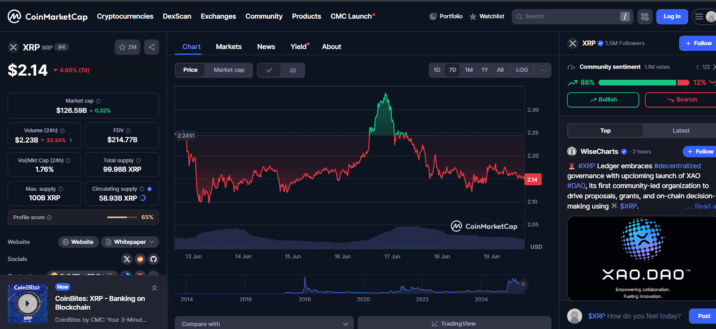The width and height of the screenshot is (716, 329).
Task: Follow WiseCharts
Action: (700, 152)
